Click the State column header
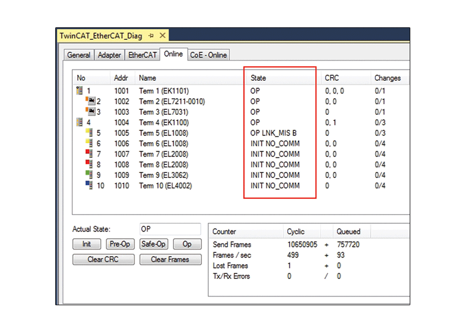The width and height of the screenshot is (465, 332). pos(283,78)
